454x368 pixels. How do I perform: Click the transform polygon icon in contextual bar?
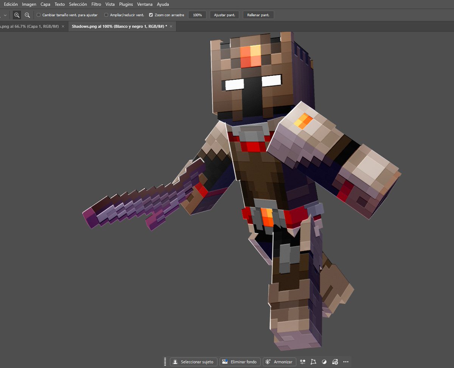point(313,362)
